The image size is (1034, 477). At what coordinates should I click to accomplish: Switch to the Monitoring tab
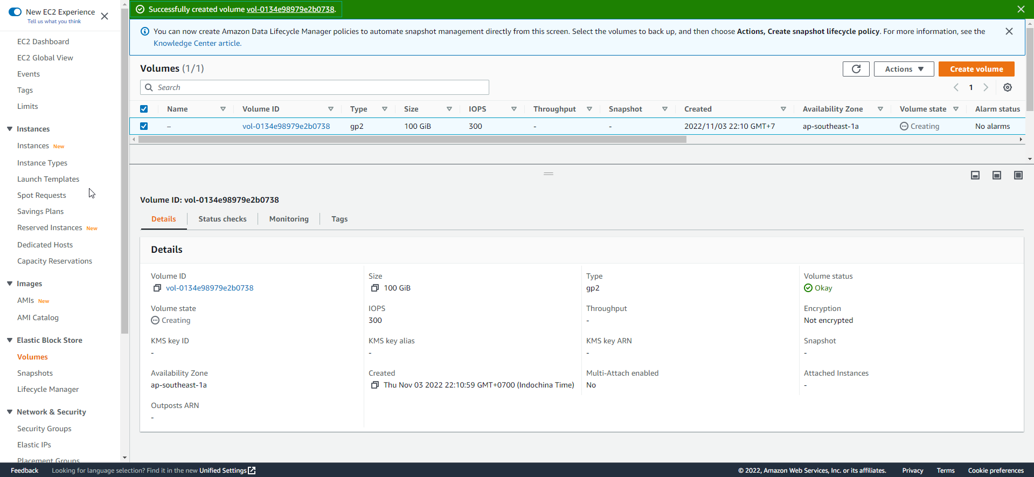tap(289, 219)
